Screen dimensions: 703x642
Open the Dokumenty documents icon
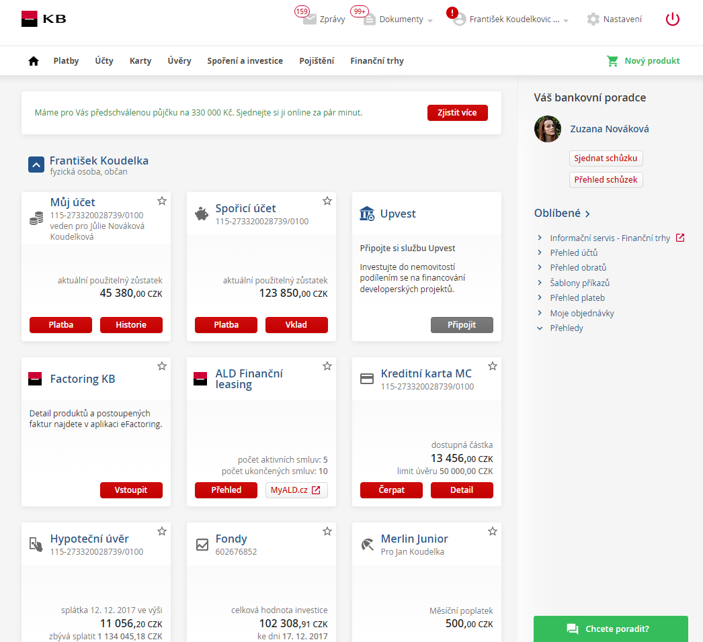[369, 18]
